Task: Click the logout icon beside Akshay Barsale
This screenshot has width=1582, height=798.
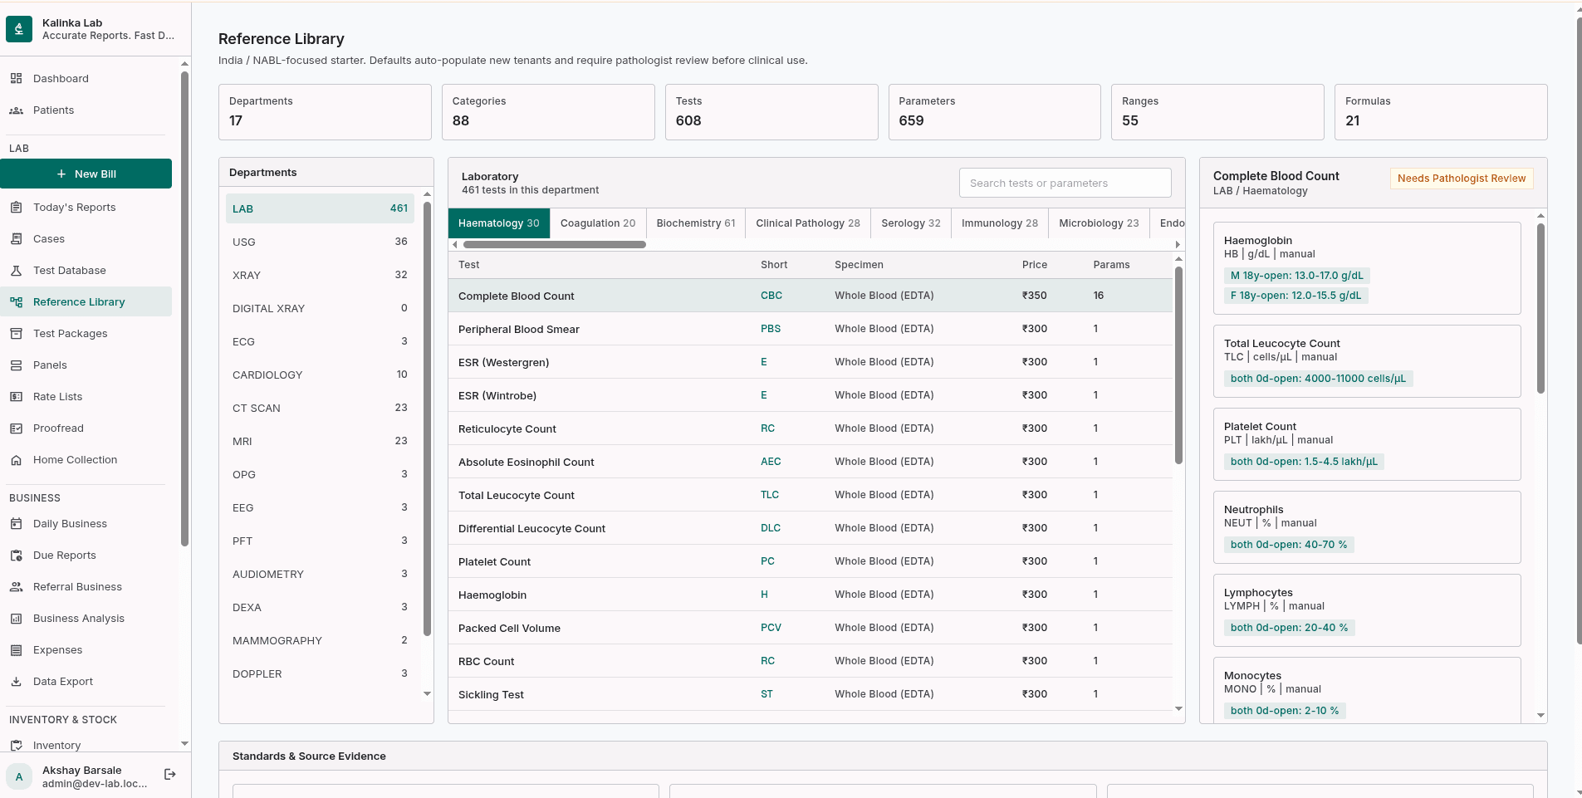Action: 170,774
